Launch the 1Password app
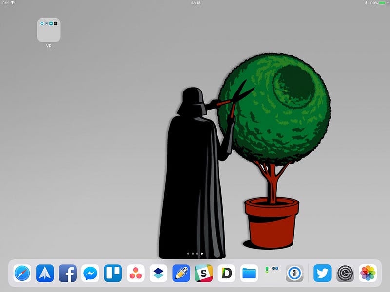The width and height of the screenshot is (390, 292). point(294,273)
